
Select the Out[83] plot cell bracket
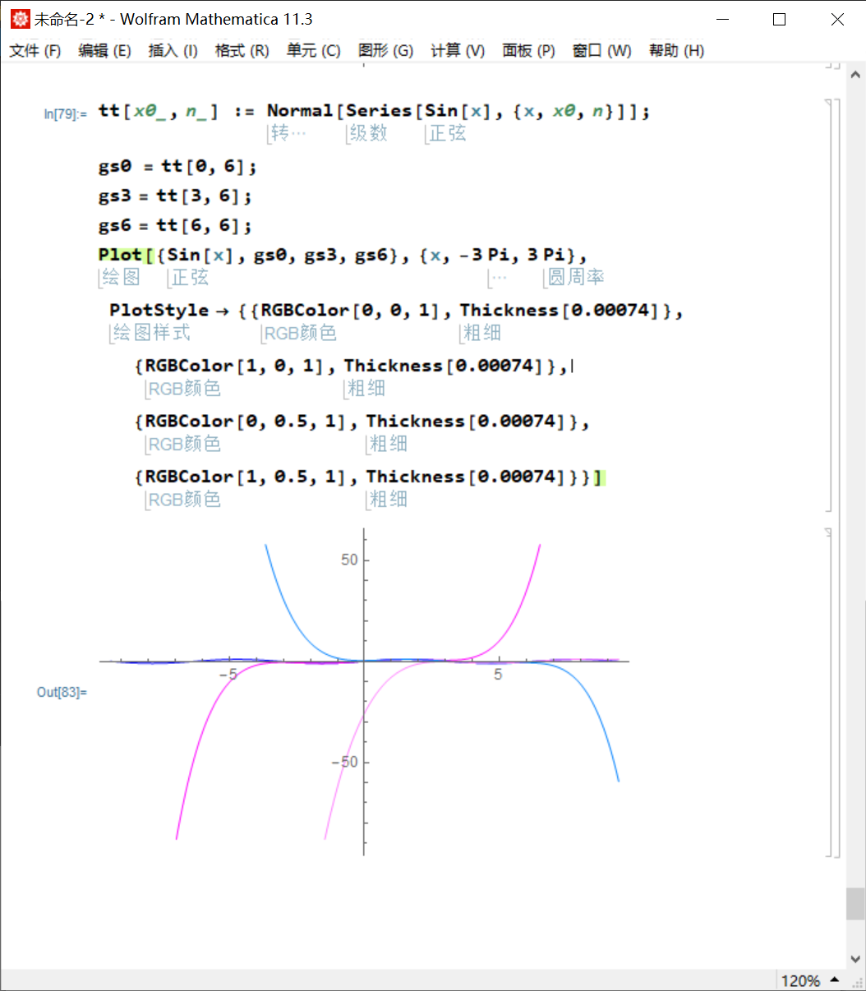pos(827,693)
